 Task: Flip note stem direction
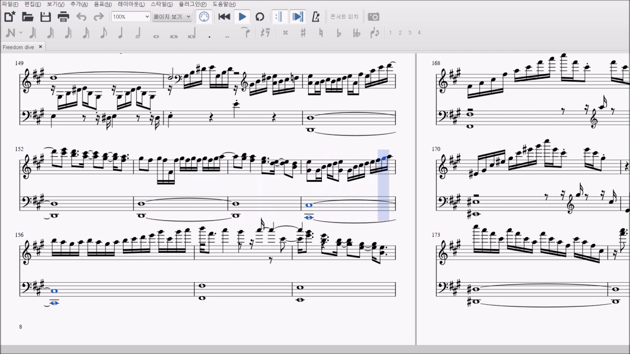point(375,33)
